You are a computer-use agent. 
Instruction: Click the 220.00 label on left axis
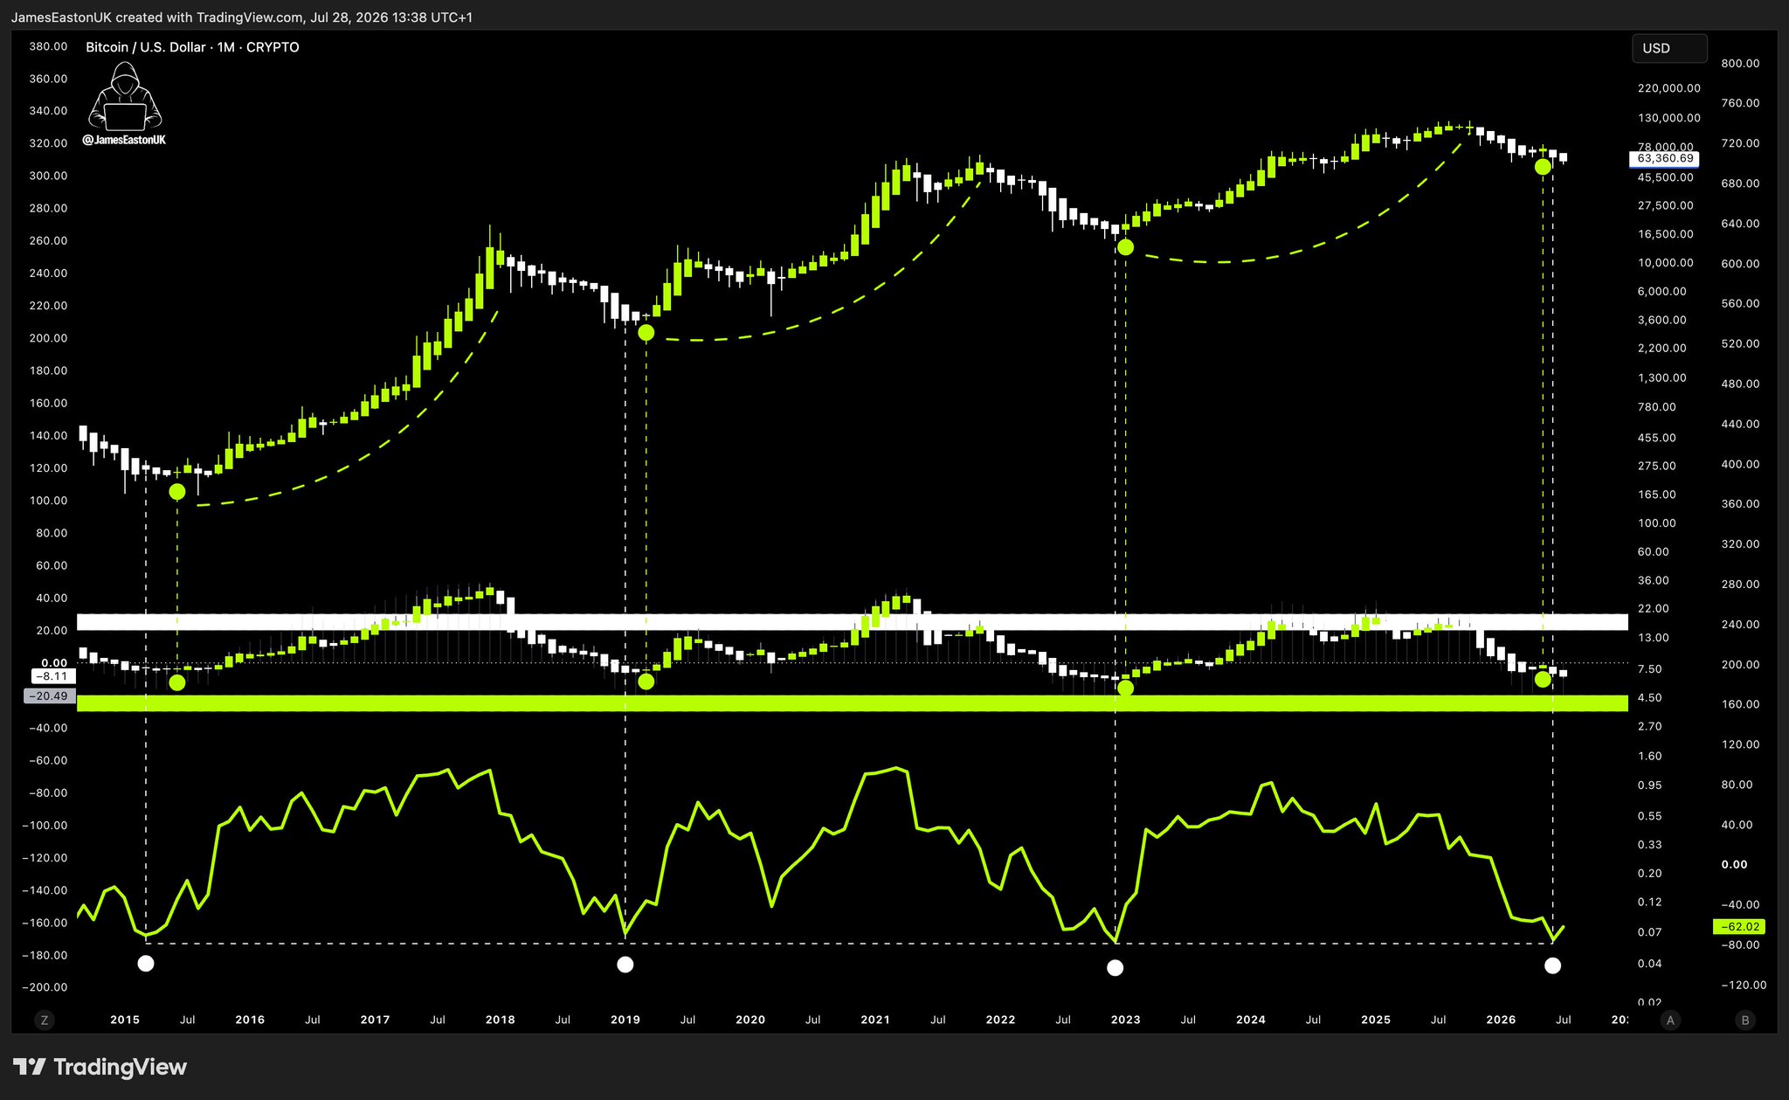click(49, 306)
